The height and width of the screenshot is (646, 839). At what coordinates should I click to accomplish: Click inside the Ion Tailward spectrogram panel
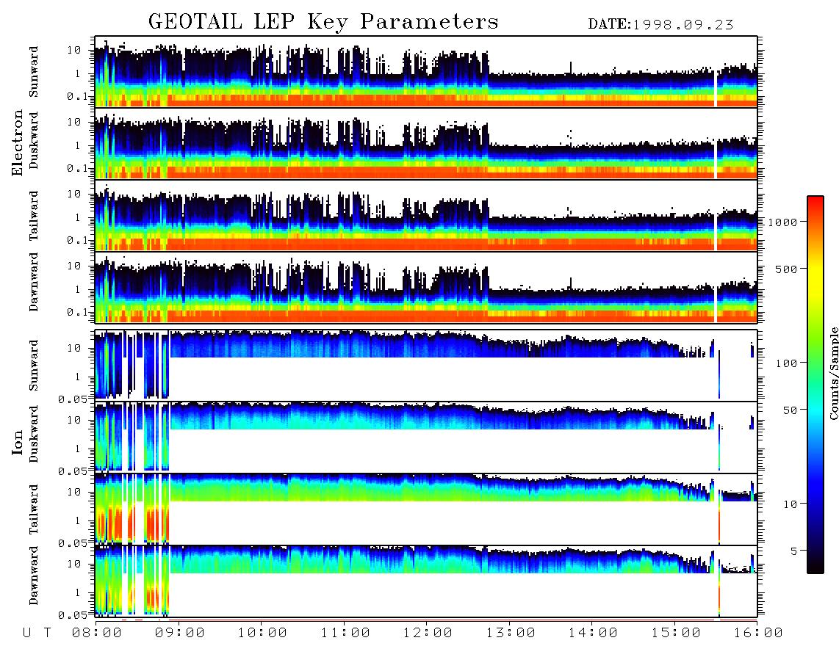click(426, 509)
